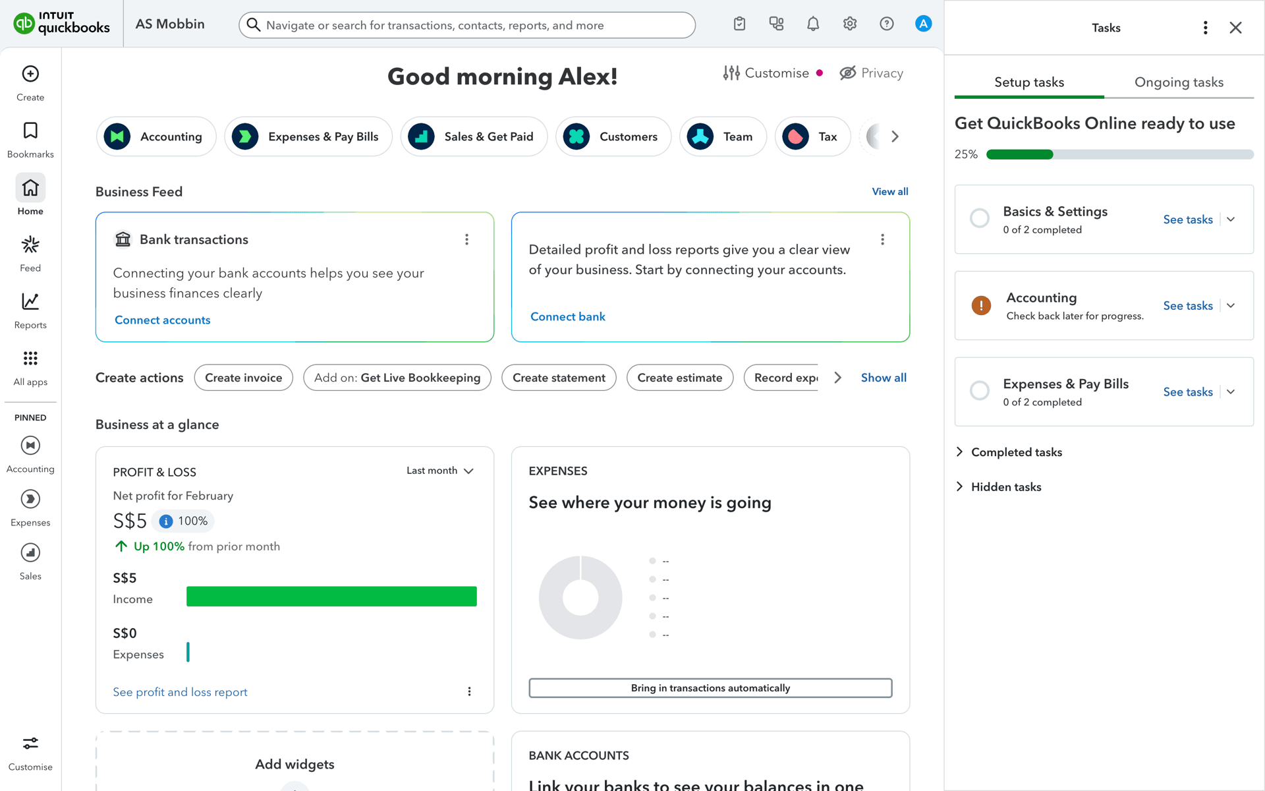This screenshot has width=1265, height=791.
Task: Click the bank building icon in Bank transactions card
Action: point(123,239)
